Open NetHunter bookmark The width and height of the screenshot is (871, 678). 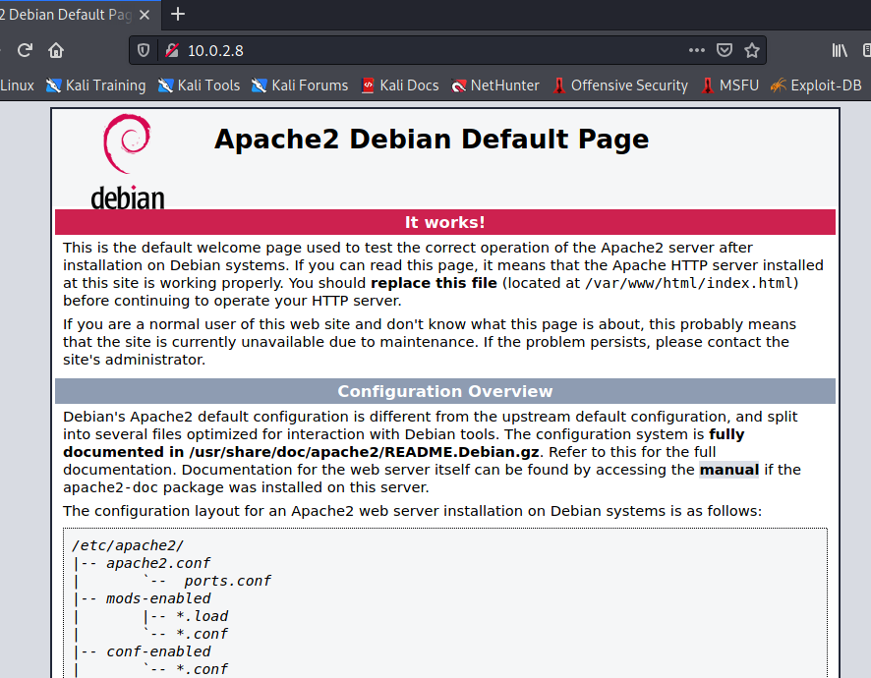[495, 85]
